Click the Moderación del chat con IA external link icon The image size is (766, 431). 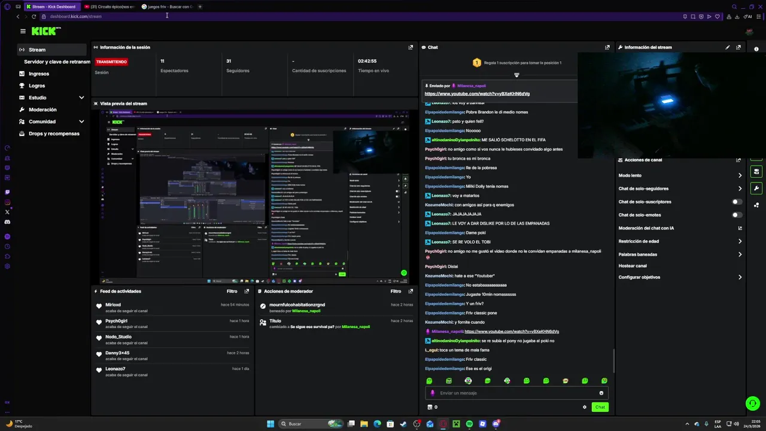point(740,228)
